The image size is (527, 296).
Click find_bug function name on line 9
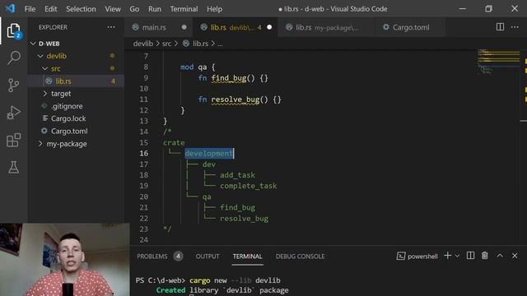pos(229,78)
